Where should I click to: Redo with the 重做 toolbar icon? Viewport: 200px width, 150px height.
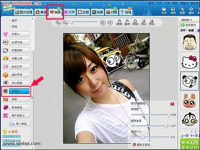[127, 22]
